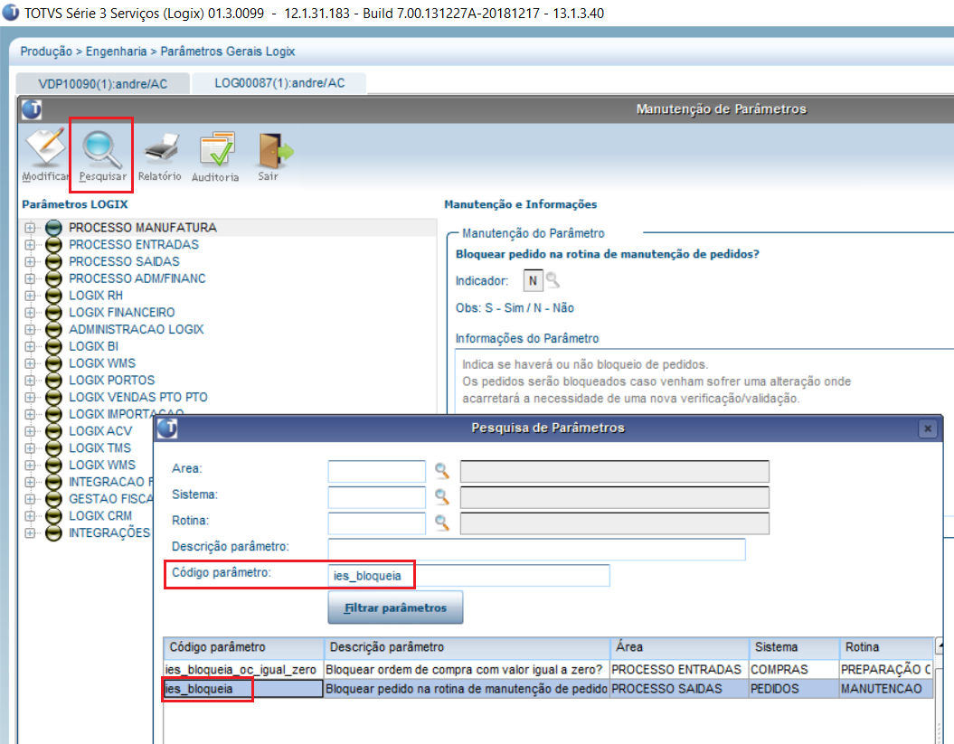Click the Rotina code input field

(x=376, y=523)
